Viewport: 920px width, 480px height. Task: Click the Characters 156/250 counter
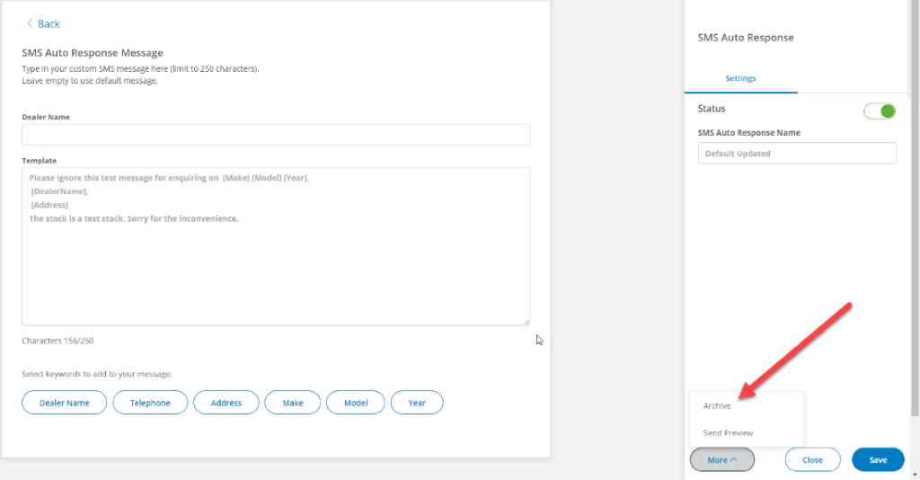click(x=57, y=341)
